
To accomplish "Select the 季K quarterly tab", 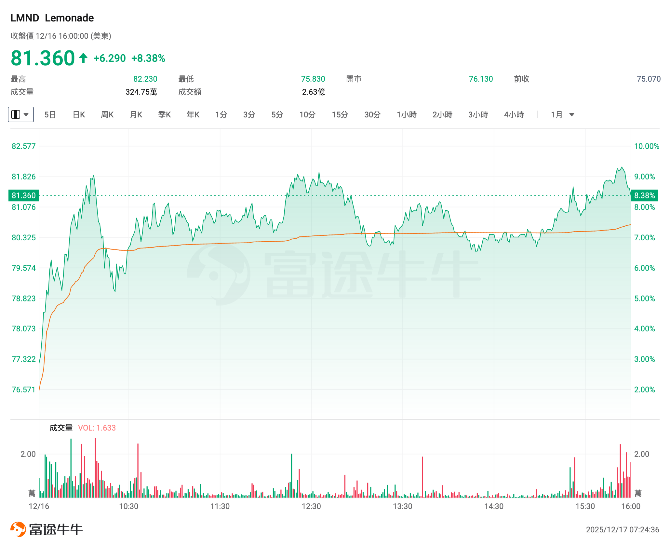I will click(x=165, y=114).
